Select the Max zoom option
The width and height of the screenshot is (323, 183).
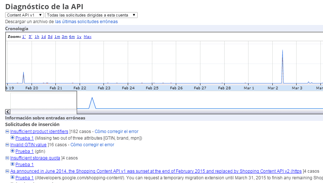tap(88, 37)
